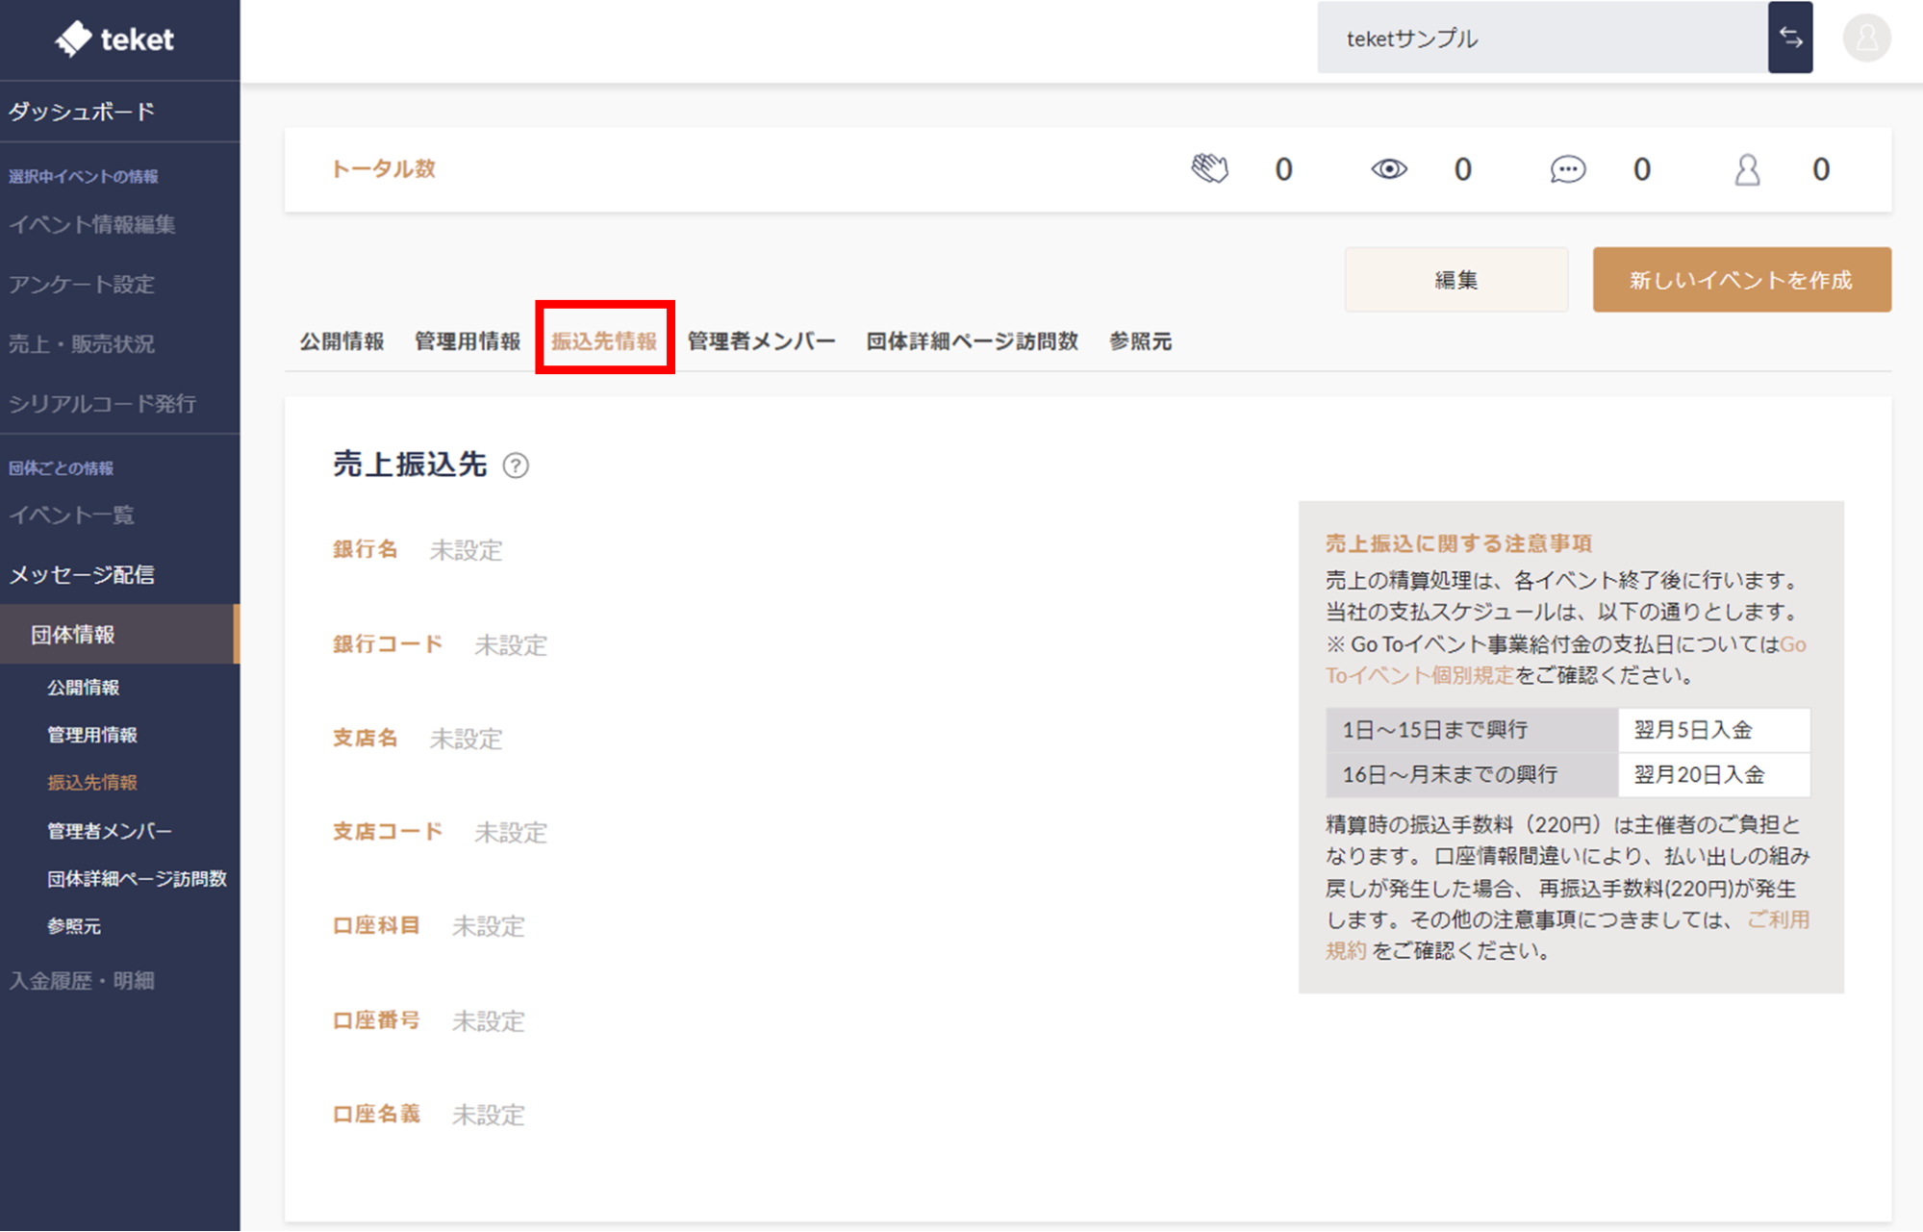Click the 翌月20日入金 table cell
Viewport: 1923px width, 1232px height.
point(1713,774)
